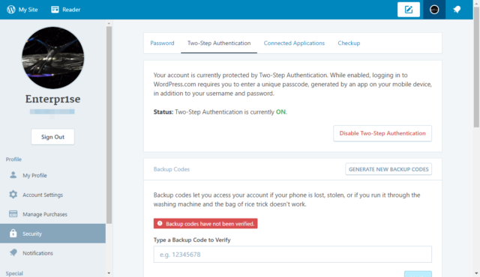Focus the backup code verification field
Image resolution: width=480 pixels, height=277 pixels.
tap(292, 254)
